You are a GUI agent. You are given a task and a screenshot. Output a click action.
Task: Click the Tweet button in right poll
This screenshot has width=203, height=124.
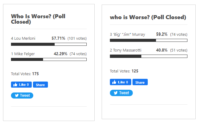(121, 93)
